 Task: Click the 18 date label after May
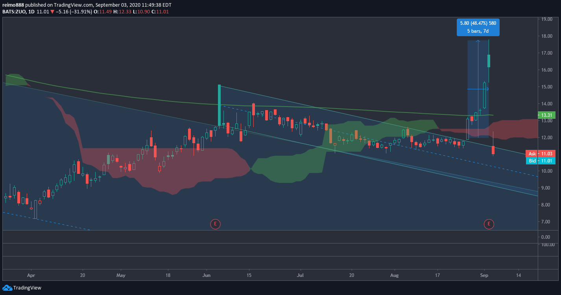[168, 275]
